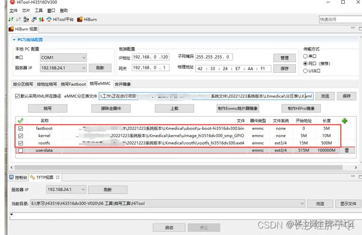Click the 烧写 burn button
The width and height of the screenshot is (362, 235).
[47, 108]
